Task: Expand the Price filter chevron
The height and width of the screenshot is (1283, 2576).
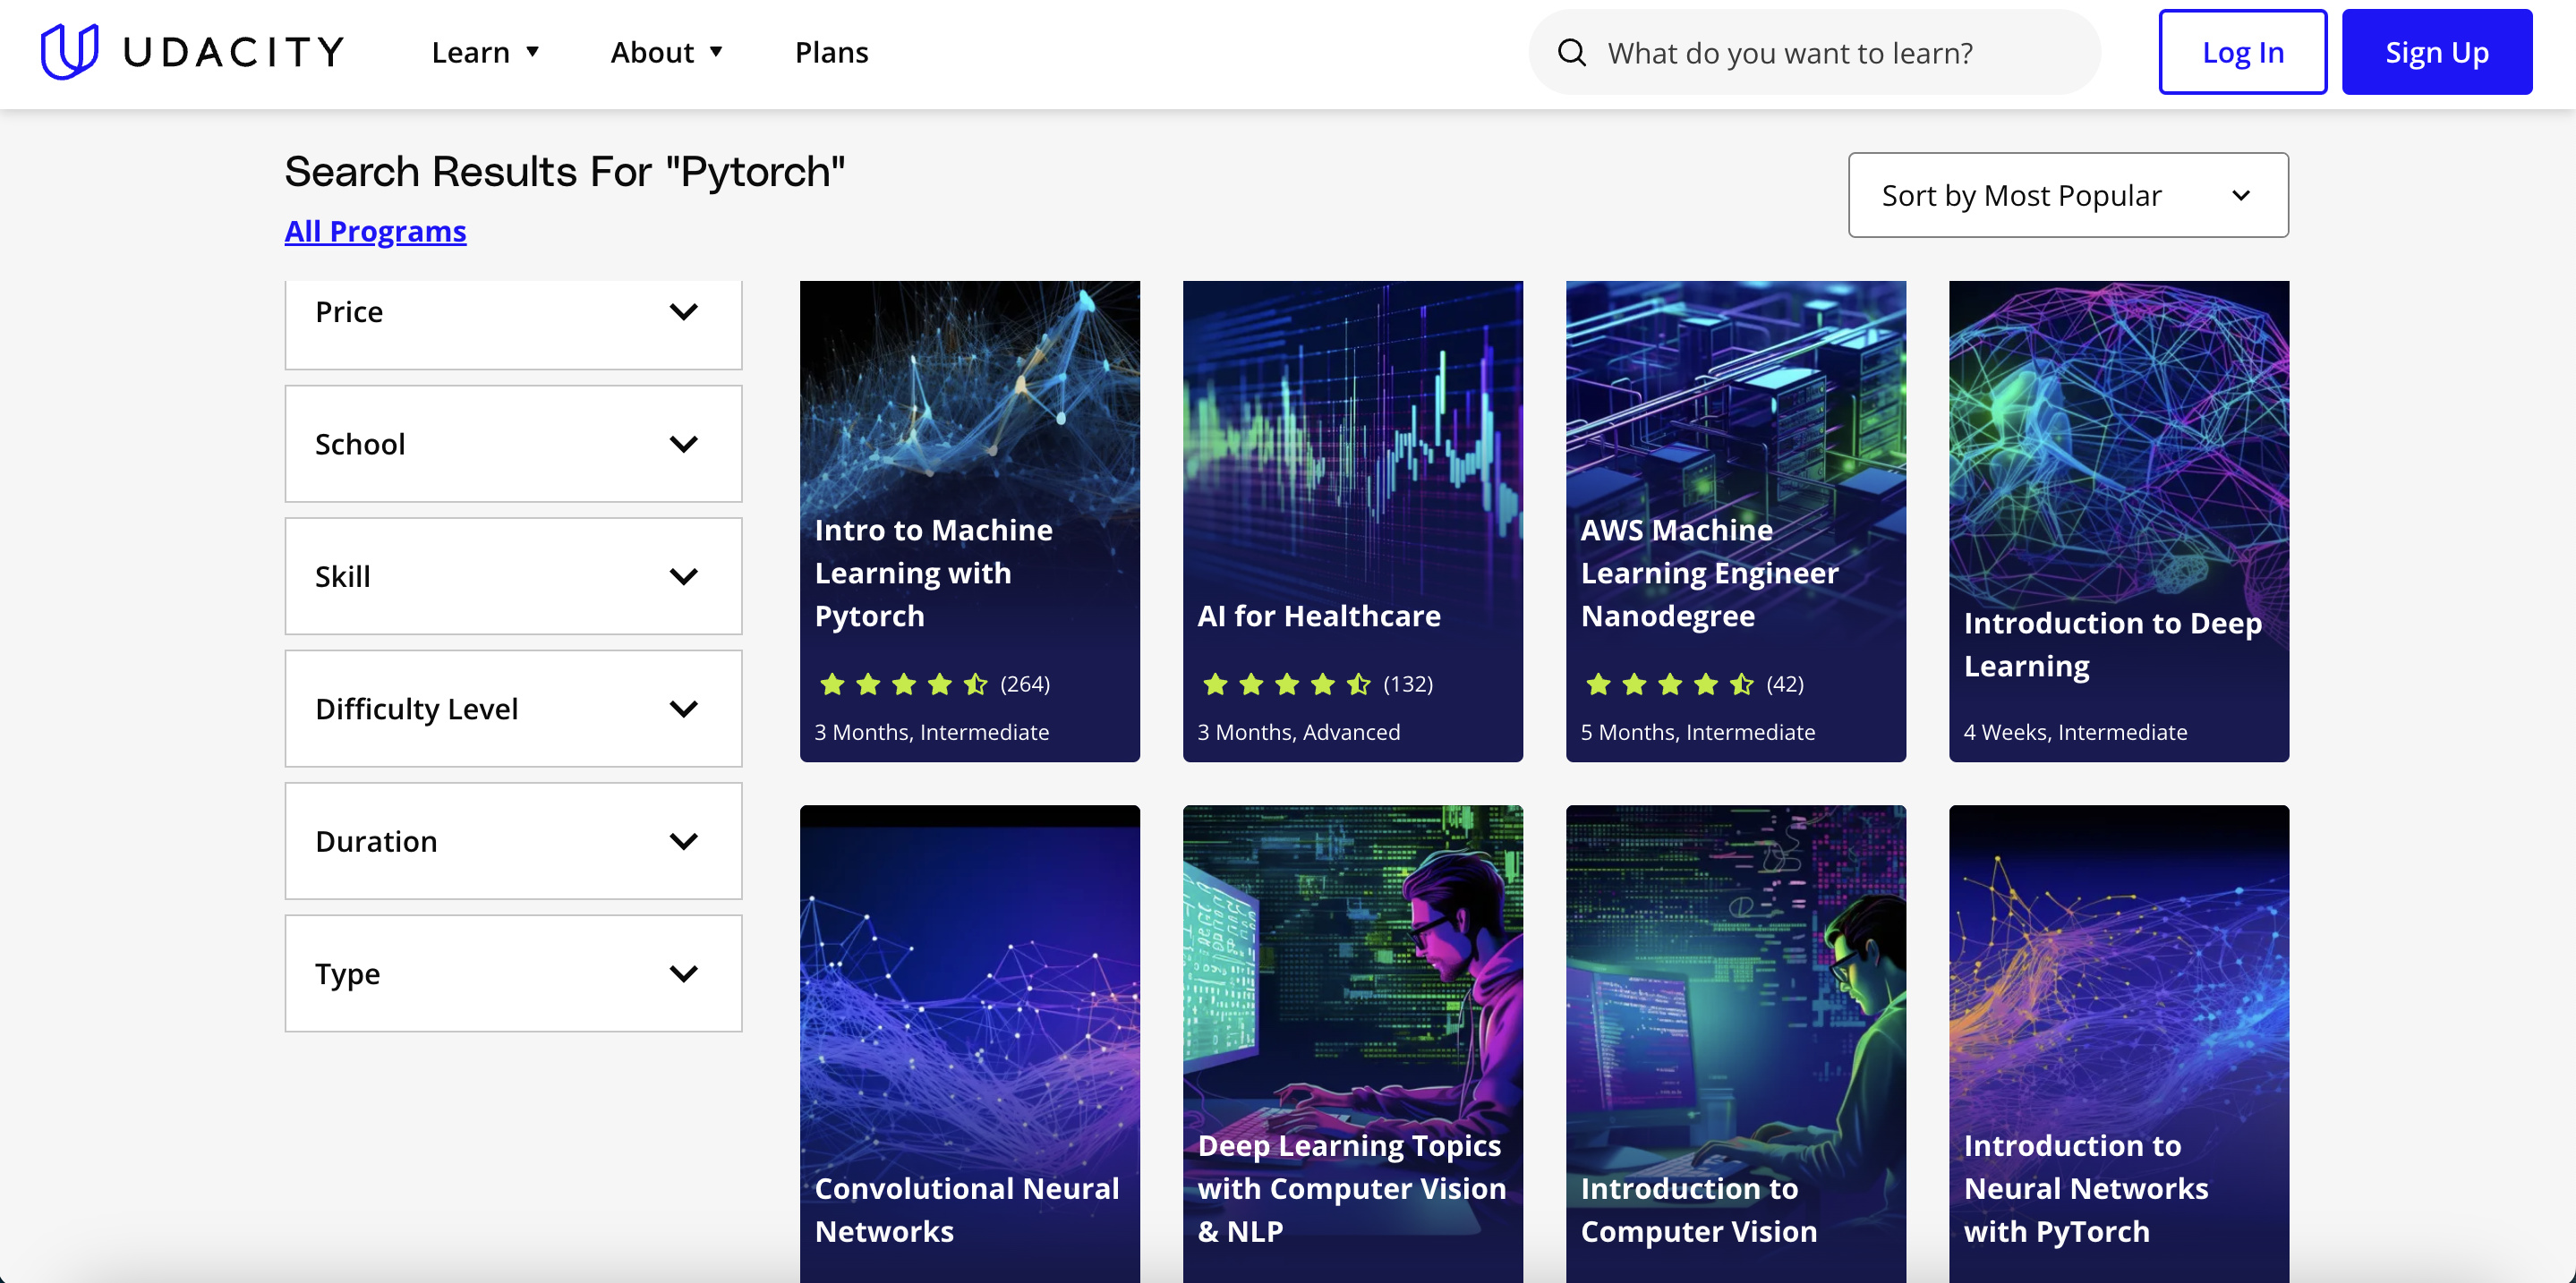Action: tap(684, 311)
